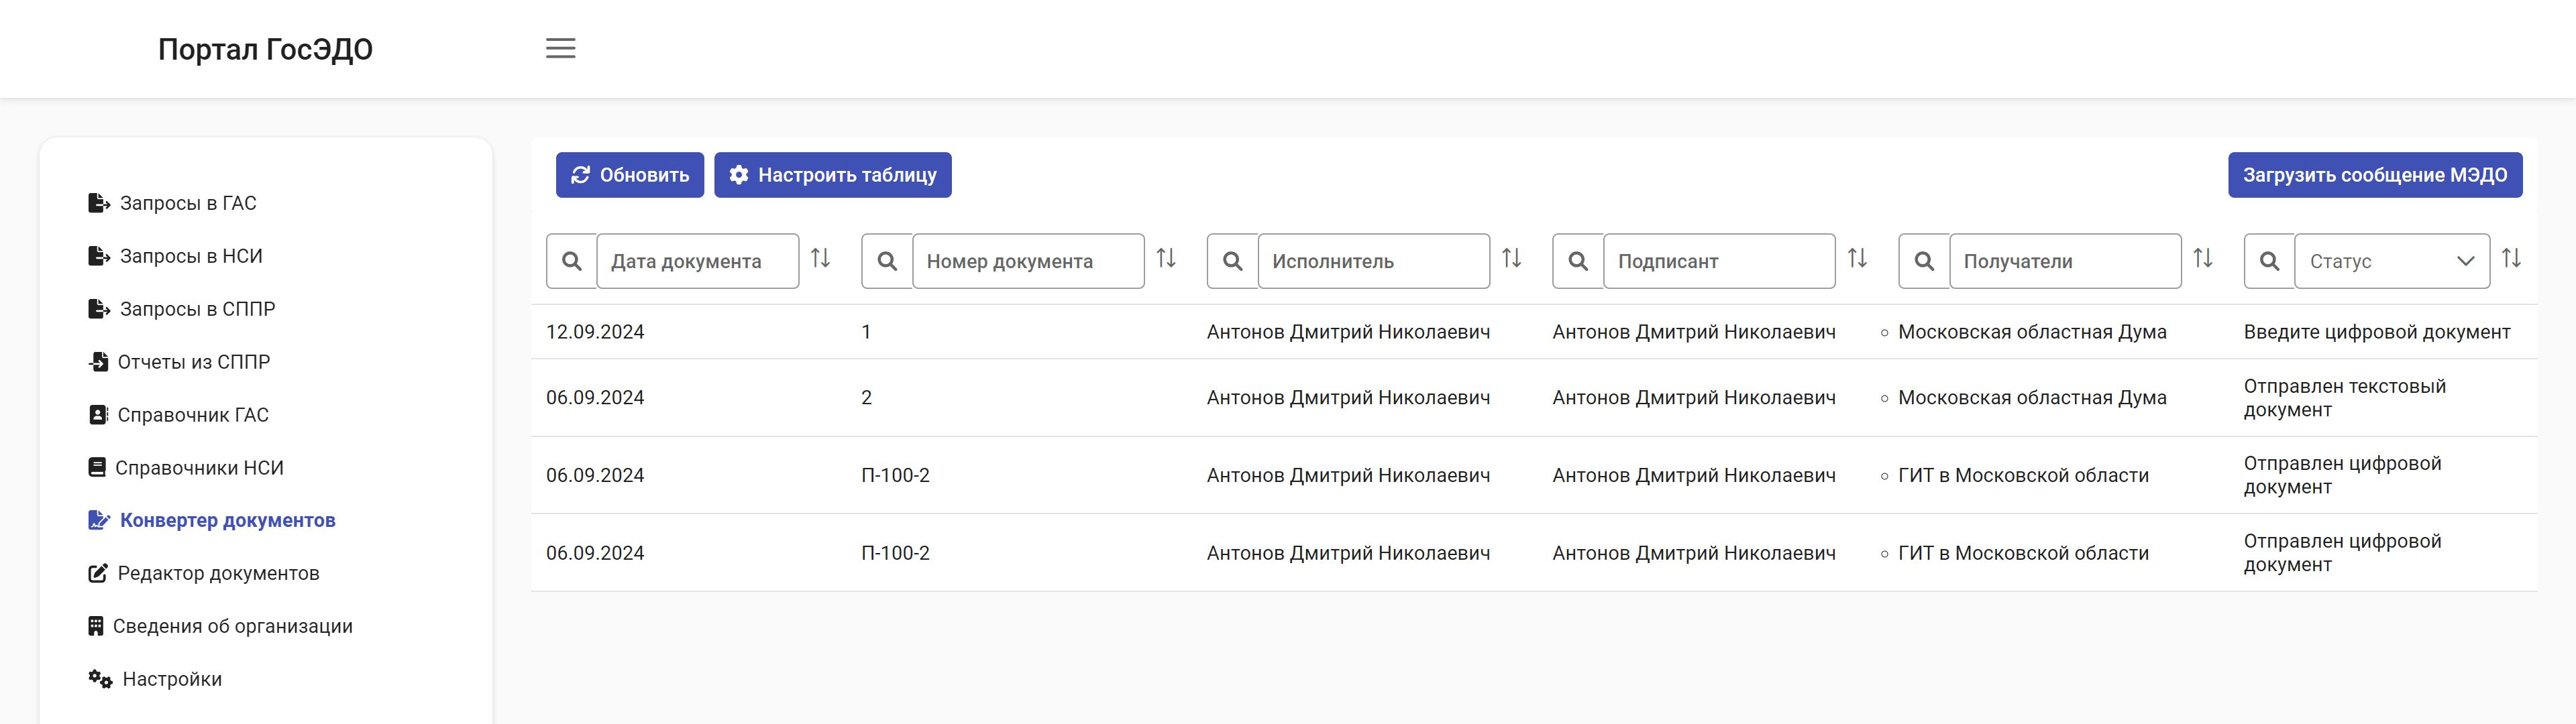This screenshot has width=2576, height=724.
Task: Click status Введите цифровой документ
Action: (2377, 332)
